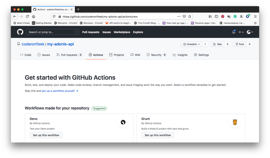Click the Deno logo icon

coord(123,122)
